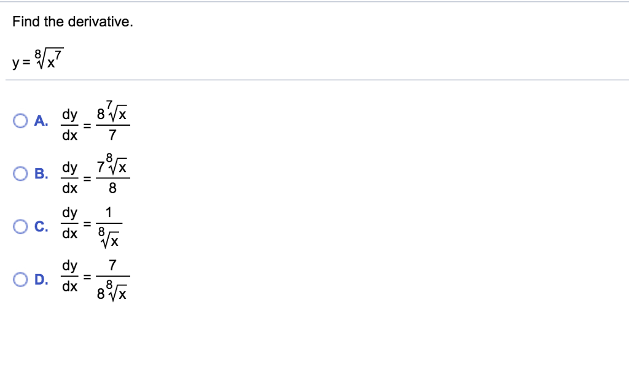Click dy/dx fraction in option C
This screenshot has width=629, height=365.
pyautogui.click(x=70, y=222)
